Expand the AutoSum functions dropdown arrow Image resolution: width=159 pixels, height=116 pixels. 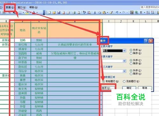[144, 13]
